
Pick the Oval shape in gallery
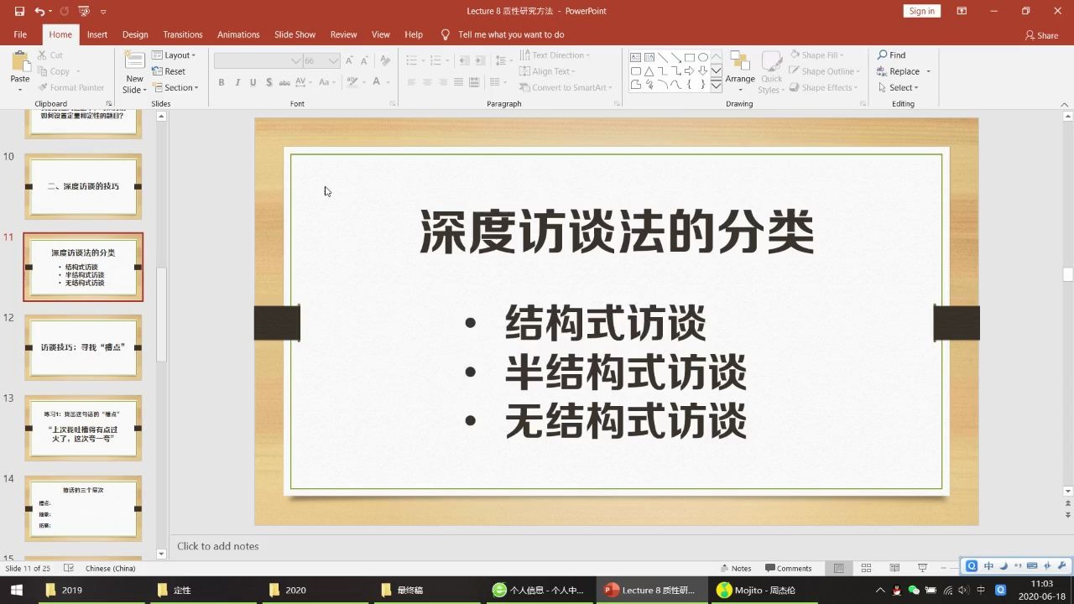coord(703,58)
